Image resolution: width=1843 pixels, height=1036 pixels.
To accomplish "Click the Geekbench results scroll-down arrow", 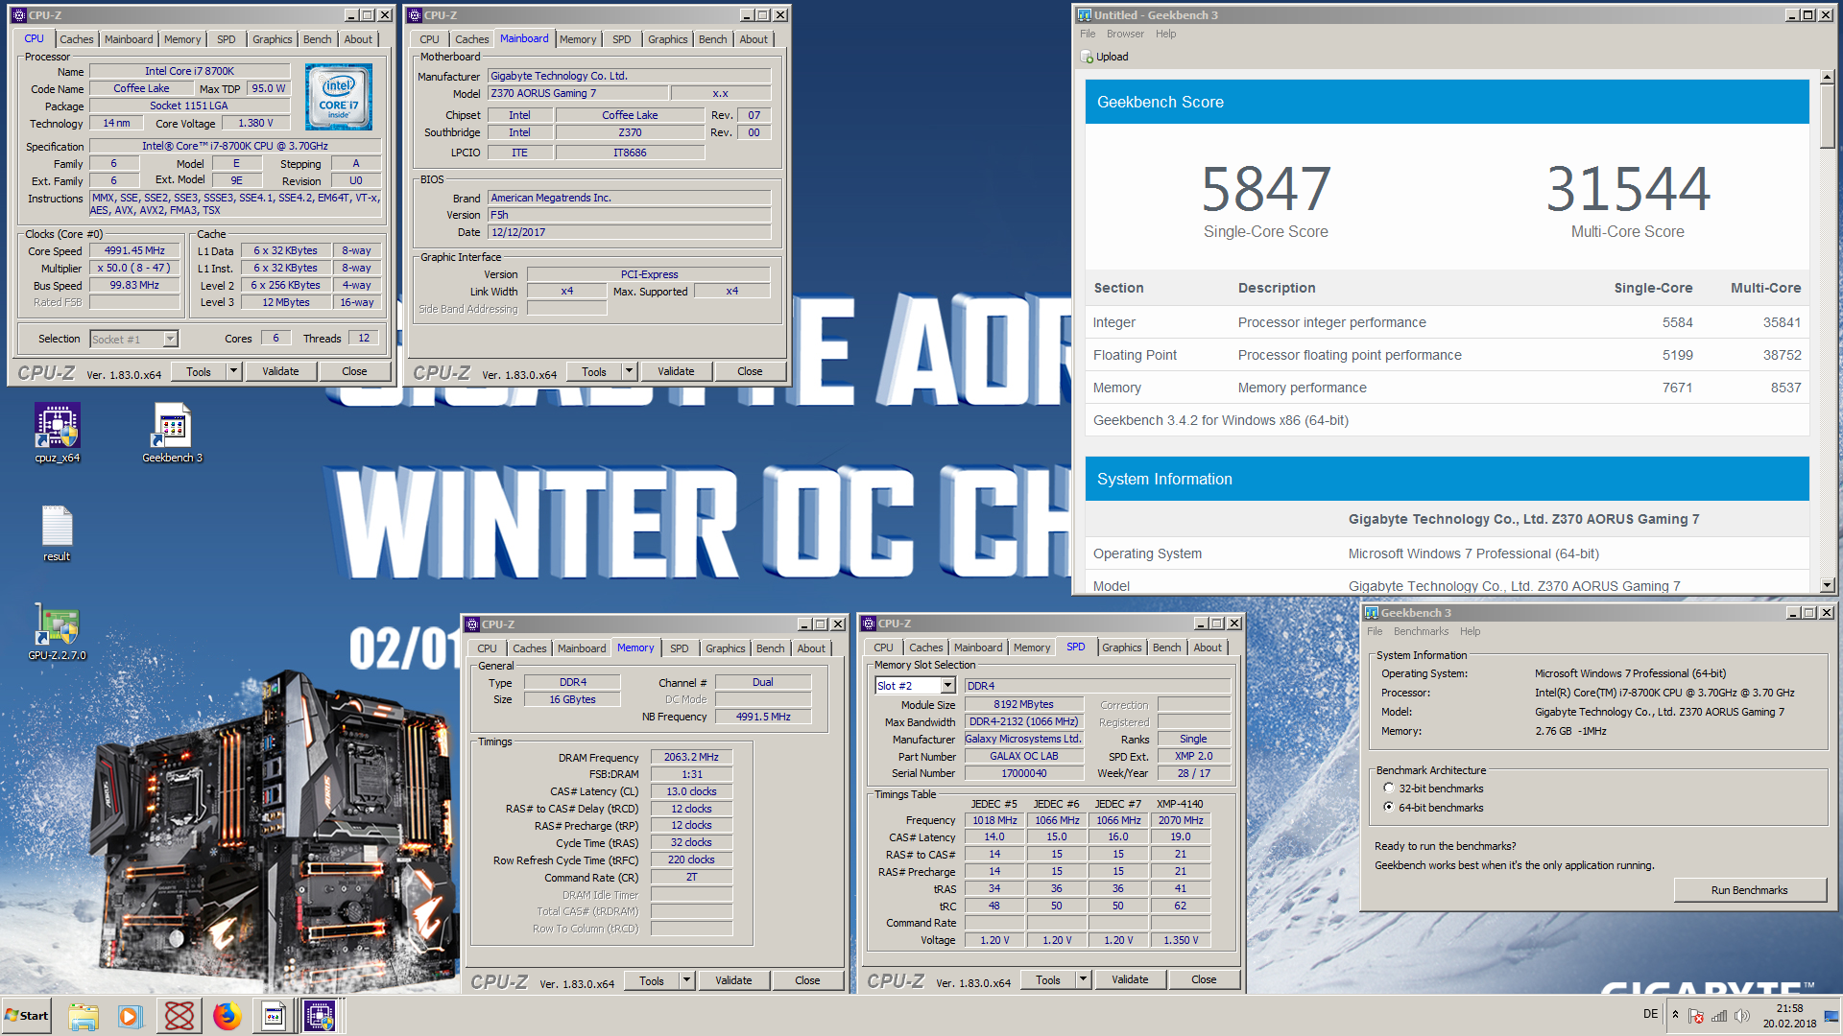I will pyautogui.click(x=1827, y=585).
